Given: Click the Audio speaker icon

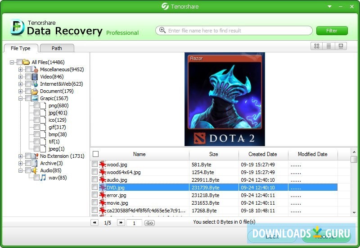Looking at the screenshot, I should 35,170.
